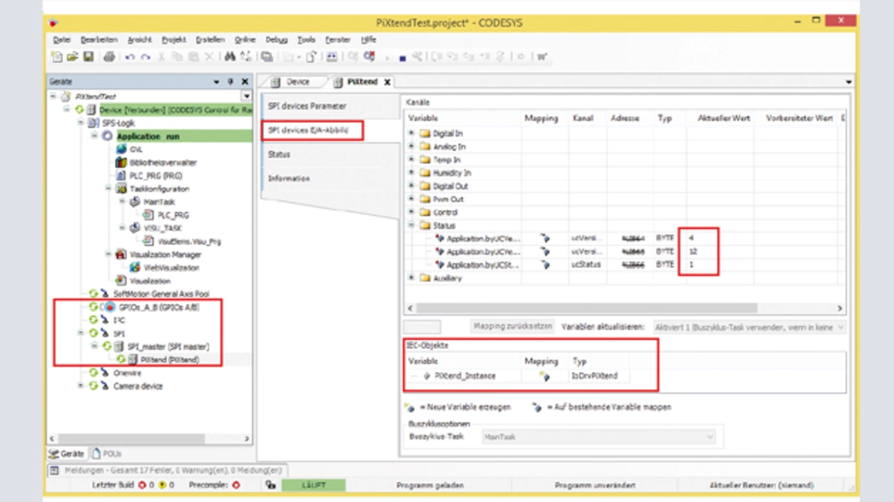Viewport: 894px width, 502px height.
Task: Open the Buszyklus-Task MainTask dropdown
Action: coord(710,437)
